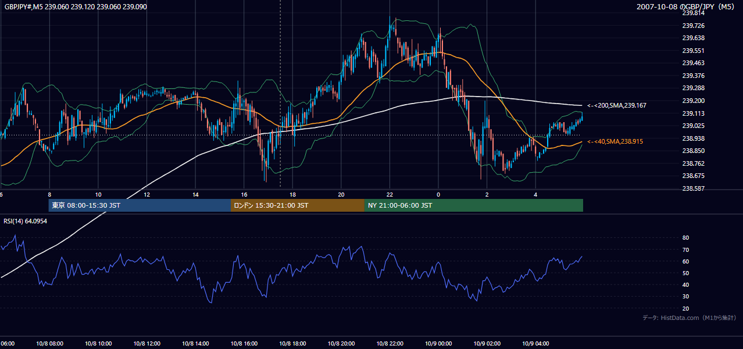Click the bottom date label 10/9 02:00
This screenshot has height=349, width=743.
coord(487,344)
